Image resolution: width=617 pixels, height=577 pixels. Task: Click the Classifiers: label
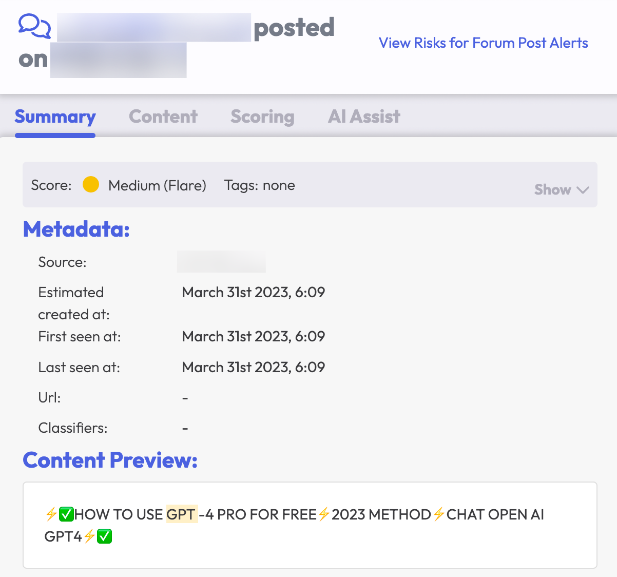point(73,428)
